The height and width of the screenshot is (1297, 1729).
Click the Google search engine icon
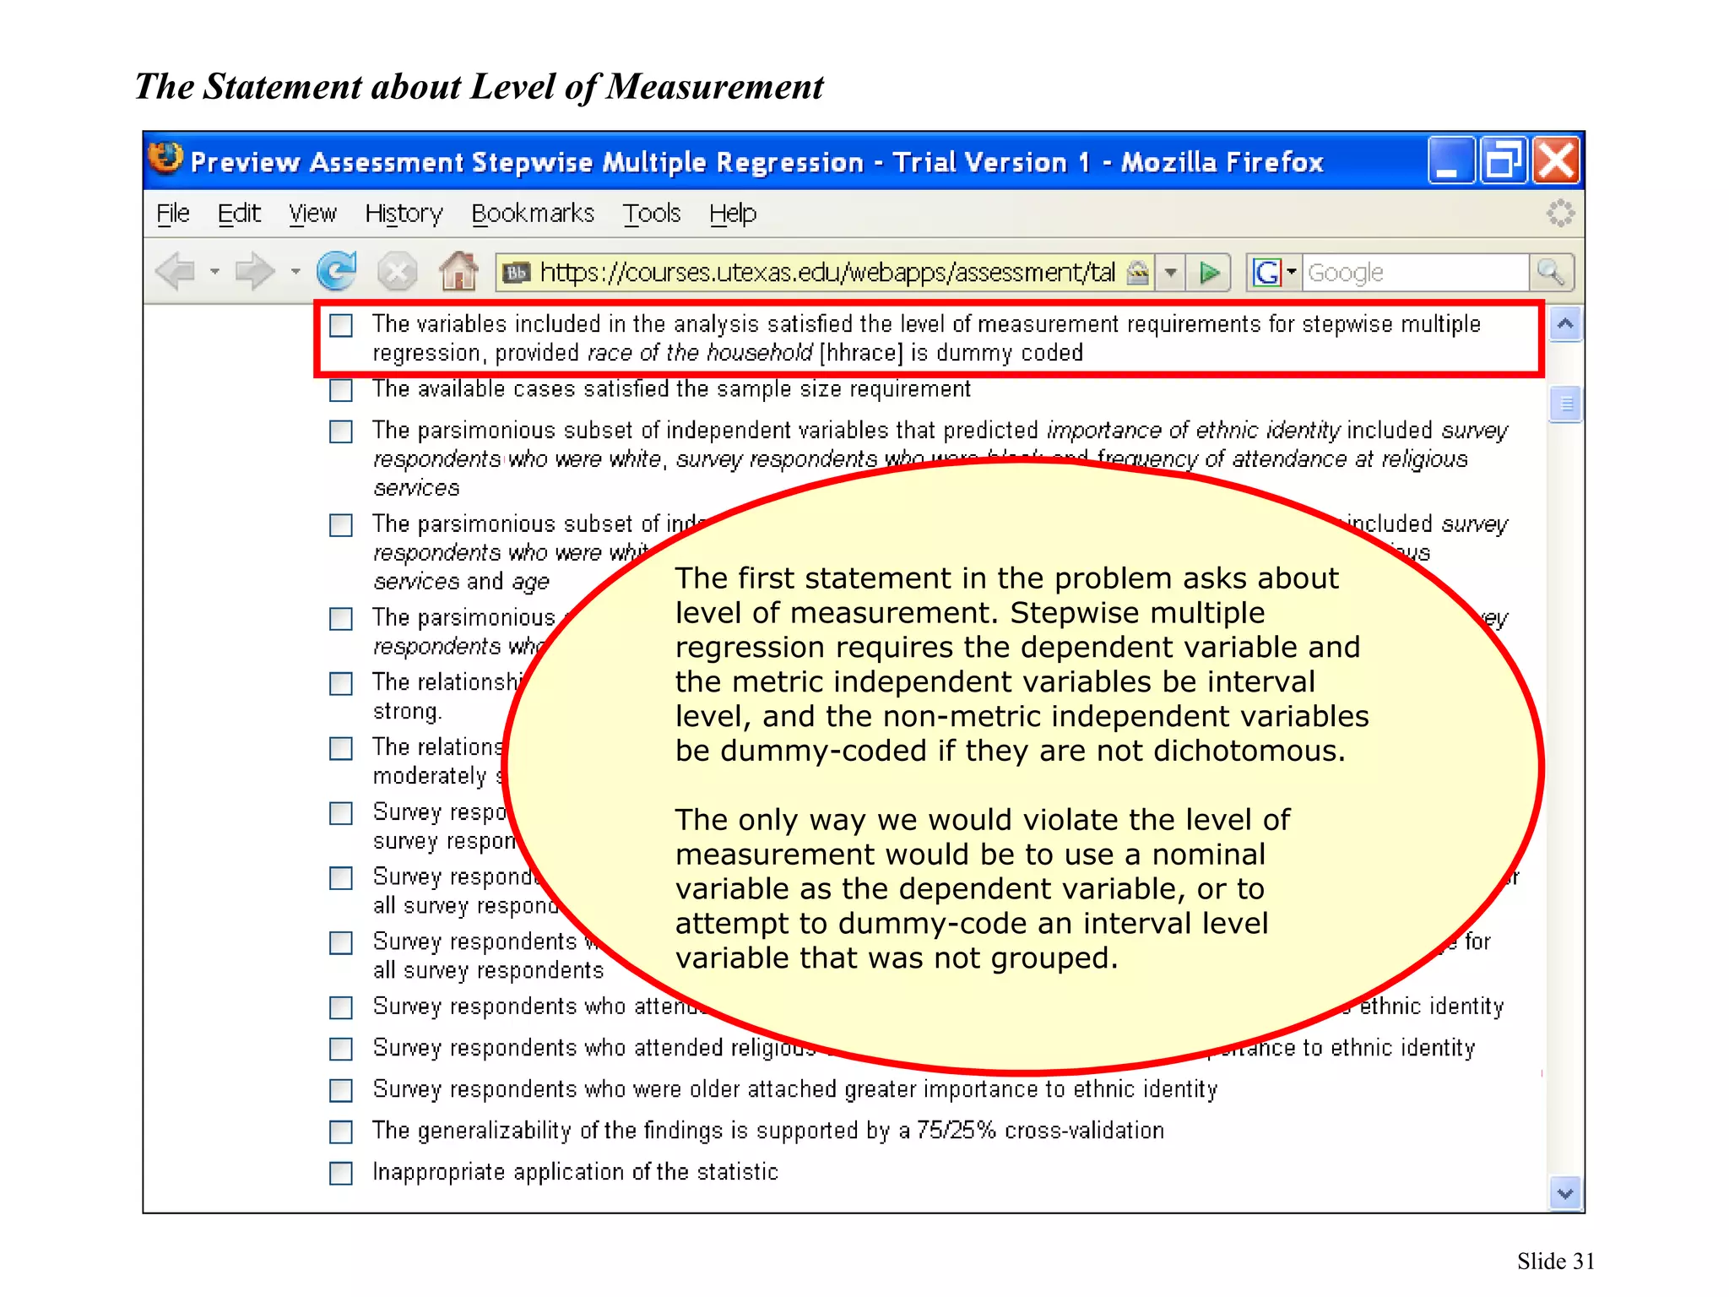pyautogui.click(x=1267, y=273)
